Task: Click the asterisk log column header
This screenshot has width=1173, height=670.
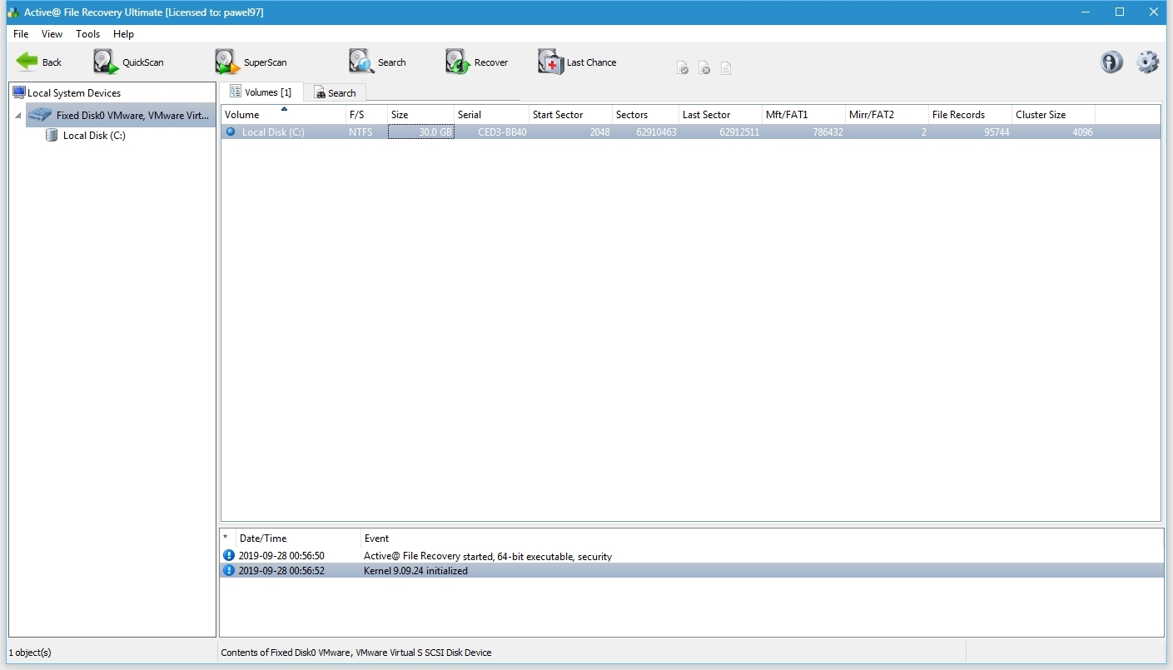Action: click(x=227, y=538)
